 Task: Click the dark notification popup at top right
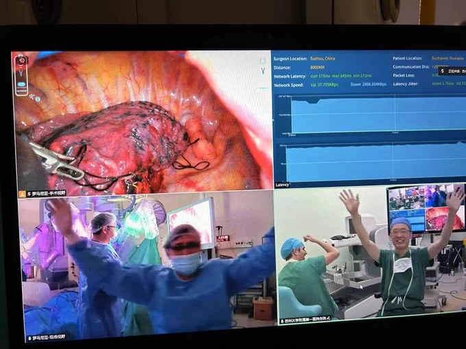(452, 70)
